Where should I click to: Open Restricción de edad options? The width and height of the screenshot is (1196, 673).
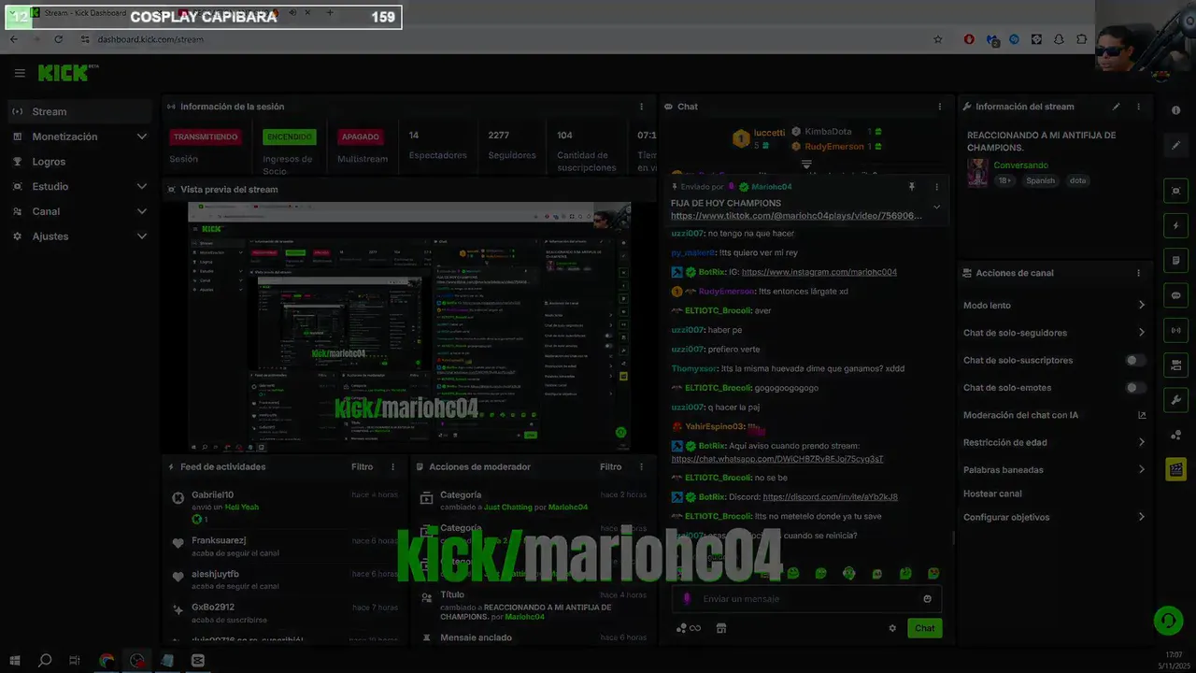pyautogui.click(x=1054, y=442)
